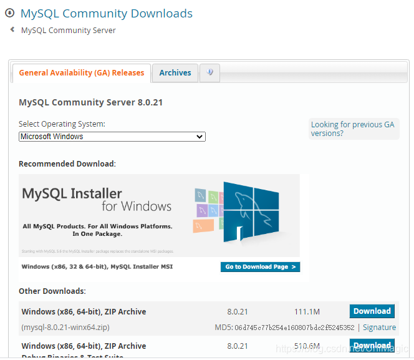Select General Availability (GA) Releases tab
Image resolution: width=414 pixels, height=360 pixels.
click(82, 73)
